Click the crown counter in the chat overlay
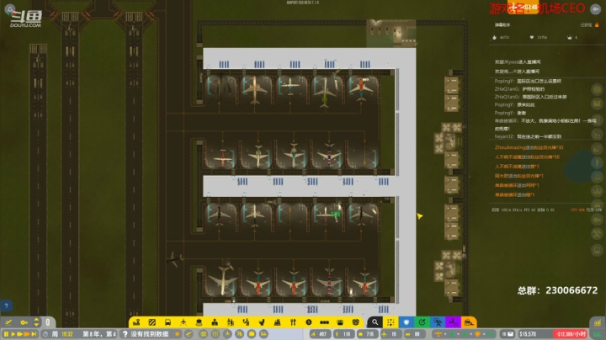The height and width of the screenshot is (340, 606). pyautogui.click(x=572, y=38)
